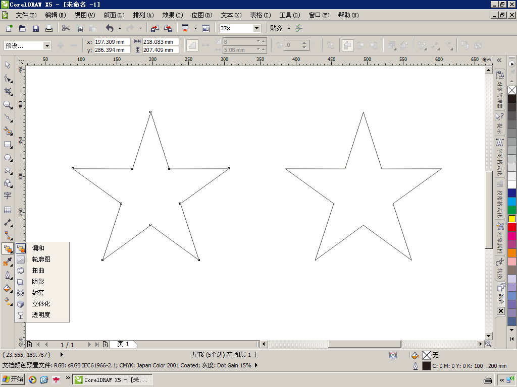This screenshot has height=387, width=517.
Task: Click the object height field
Action: pos(161,50)
